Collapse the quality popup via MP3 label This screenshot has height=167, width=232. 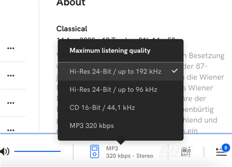(x=112, y=148)
